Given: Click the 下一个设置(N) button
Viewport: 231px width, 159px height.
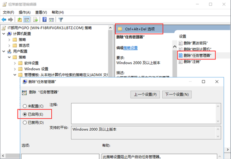Looking at the screenshot, I should tap(177, 94).
